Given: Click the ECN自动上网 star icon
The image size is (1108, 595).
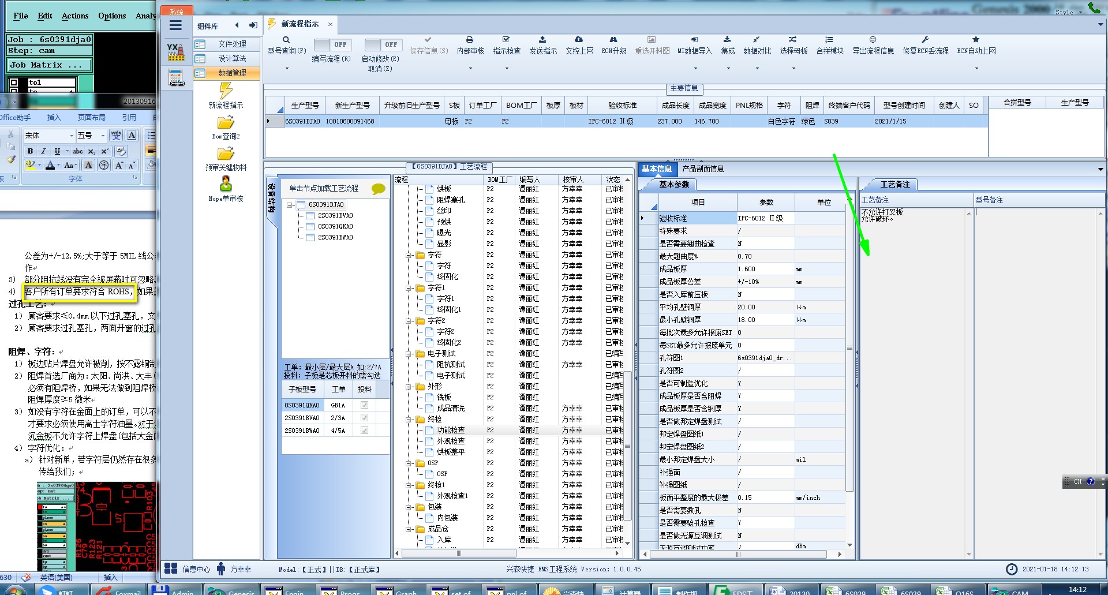Looking at the screenshot, I should click(x=976, y=40).
